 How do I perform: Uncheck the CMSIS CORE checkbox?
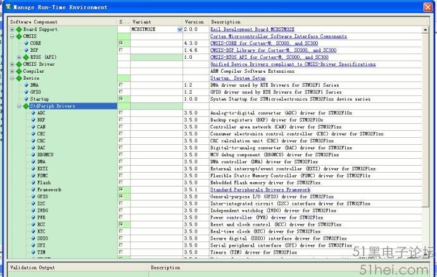pos(121,43)
